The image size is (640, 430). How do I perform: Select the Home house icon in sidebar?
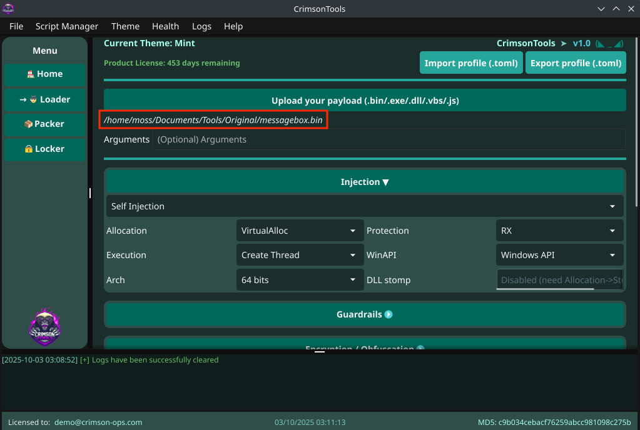31,74
